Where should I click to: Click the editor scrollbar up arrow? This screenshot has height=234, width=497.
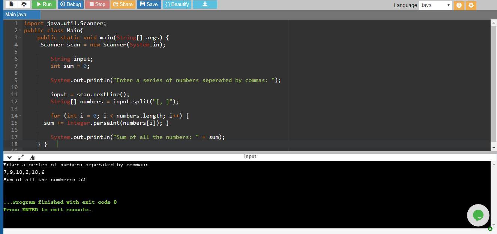click(494, 23)
